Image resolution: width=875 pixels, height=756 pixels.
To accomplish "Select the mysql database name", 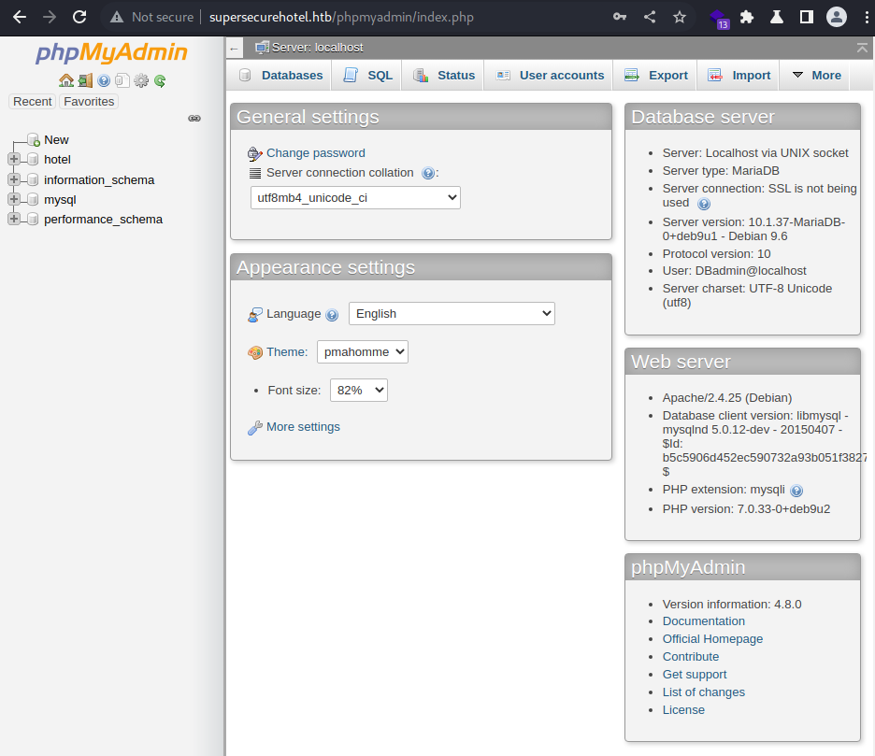I will coord(60,200).
